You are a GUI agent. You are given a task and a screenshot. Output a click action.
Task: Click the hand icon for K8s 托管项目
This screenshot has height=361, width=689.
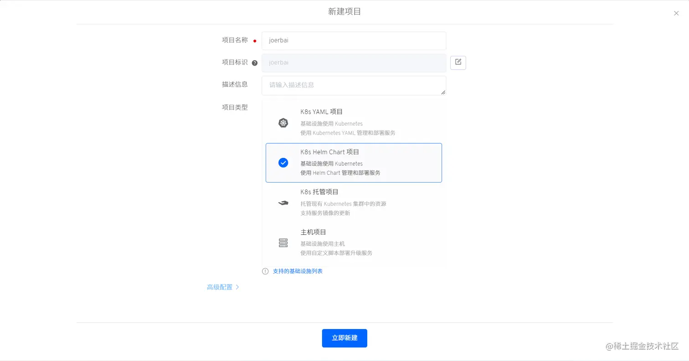point(283,203)
